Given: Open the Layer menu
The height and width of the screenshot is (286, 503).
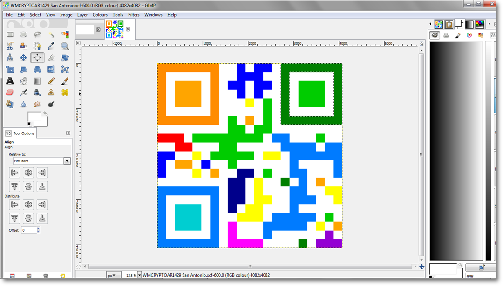Looking at the screenshot, I should pyautogui.click(x=82, y=15).
